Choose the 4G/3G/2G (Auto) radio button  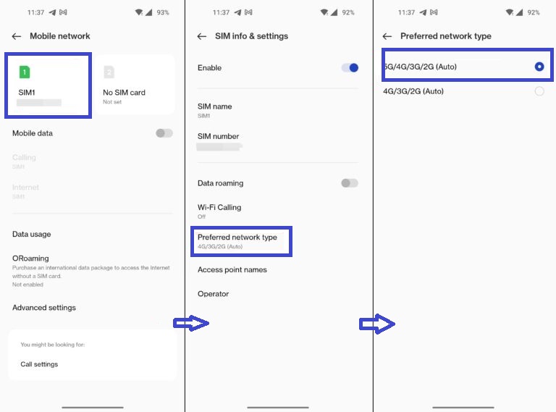coord(539,91)
